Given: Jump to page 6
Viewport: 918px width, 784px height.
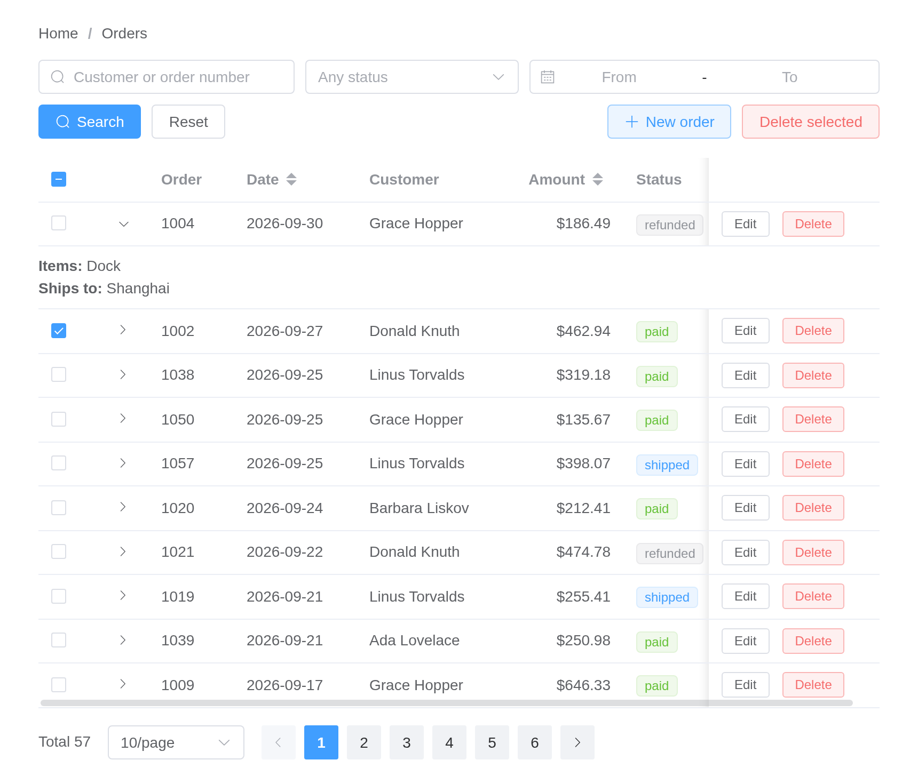Looking at the screenshot, I should (x=535, y=742).
